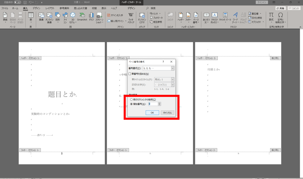Click the アイコン icons button
Screen dimensions: 303x179
pos(65,18)
